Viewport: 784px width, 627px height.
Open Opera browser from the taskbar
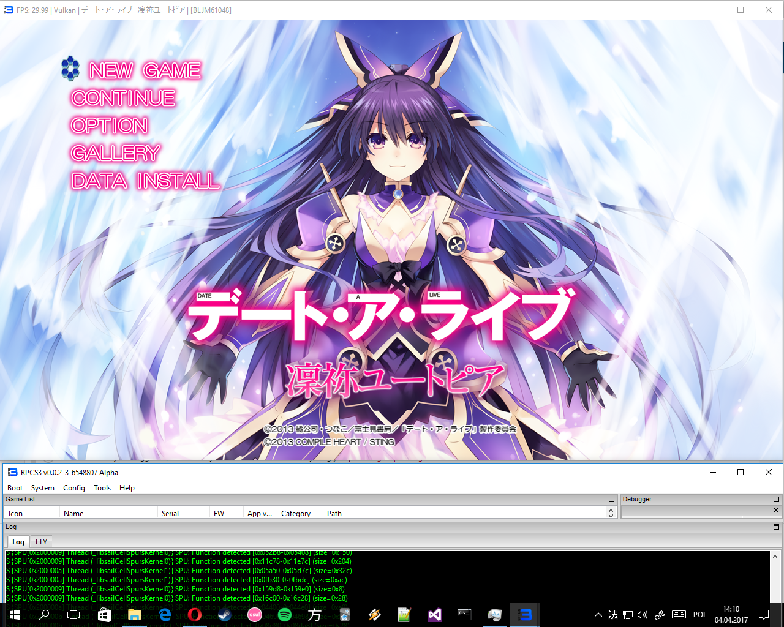tap(195, 615)
